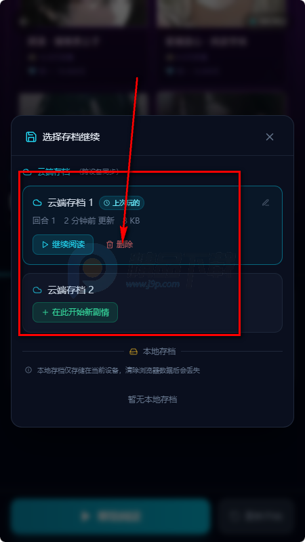Image resolution: width=305 pixels, height=542 pixels.
Task: Click the yellow drive icon beside 本地存档
Action: tap(134, 352)
